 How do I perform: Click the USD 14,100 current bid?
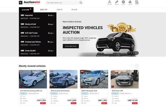(x=133, y=100)
